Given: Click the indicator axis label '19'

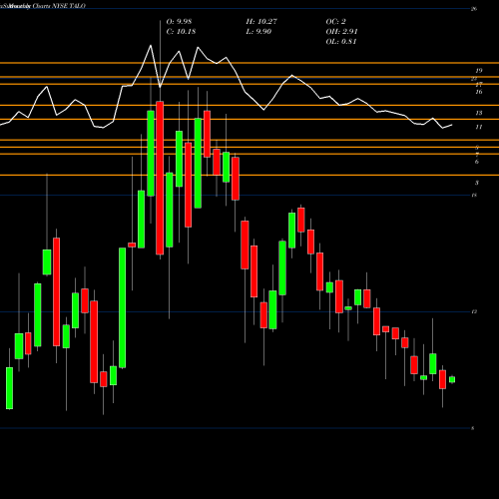Looking at the screenshot, I should tap(479, 71).
